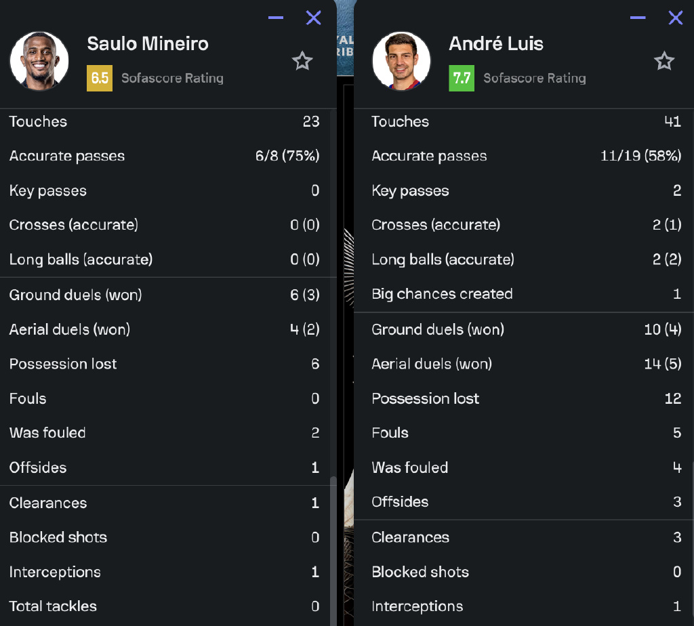694x626 pixels.
Task: Open Saulo Mineiro's profile photo
Action: [x=39, y=61]
